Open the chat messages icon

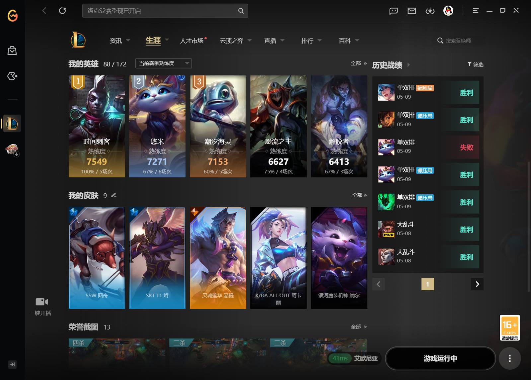(394, 11)
